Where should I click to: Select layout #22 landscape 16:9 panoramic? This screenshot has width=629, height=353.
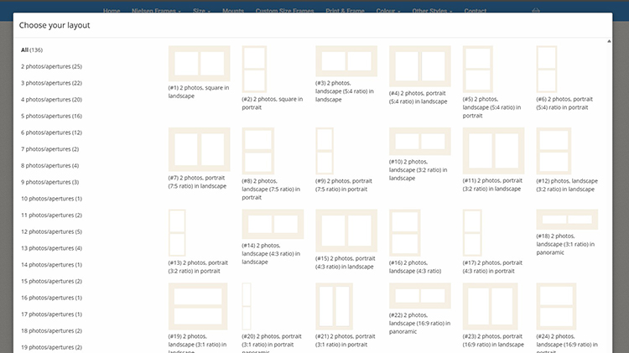pyautogui.click(x=419, y=297)
